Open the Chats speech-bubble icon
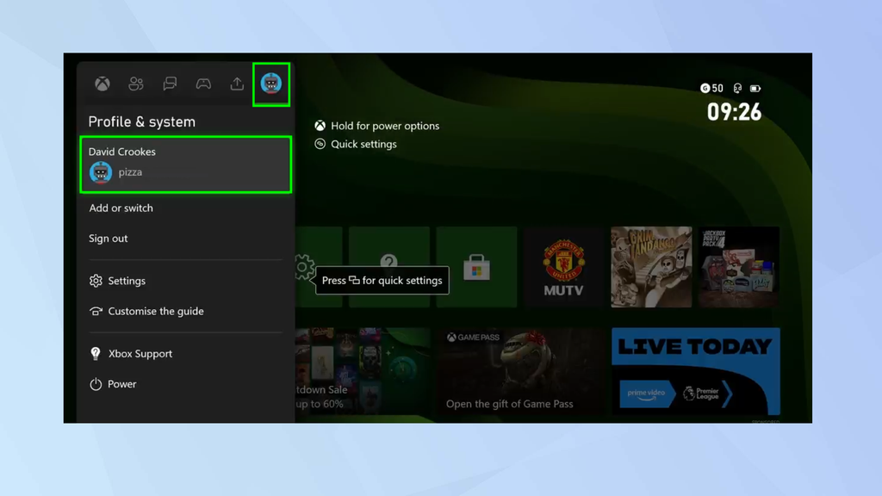The height and width of the screenshot is (496, 882). pos(170,84)
